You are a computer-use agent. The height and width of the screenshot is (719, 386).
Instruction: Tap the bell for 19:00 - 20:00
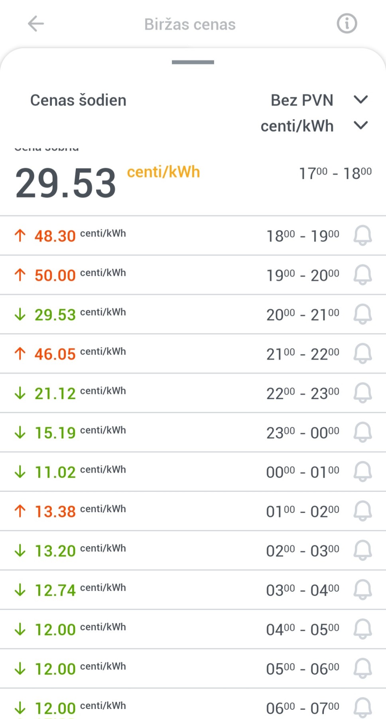(362, 275)
